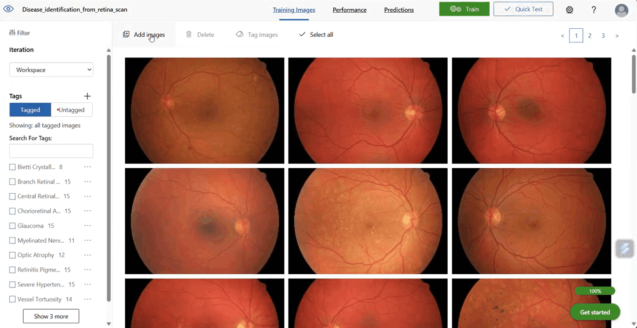
Task: Check the Myelinated Nerv tag checkbox
Action: (12, 241)
